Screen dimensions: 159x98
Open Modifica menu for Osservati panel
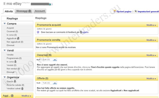pyautogui.click(x=151, y=55)
